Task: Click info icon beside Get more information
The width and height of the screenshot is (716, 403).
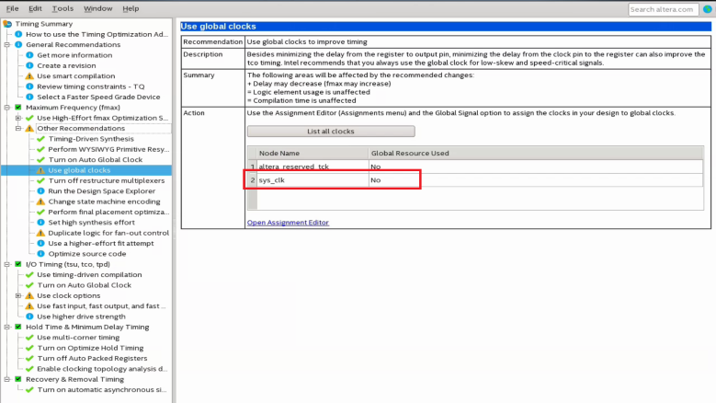Action: point(29,55)
